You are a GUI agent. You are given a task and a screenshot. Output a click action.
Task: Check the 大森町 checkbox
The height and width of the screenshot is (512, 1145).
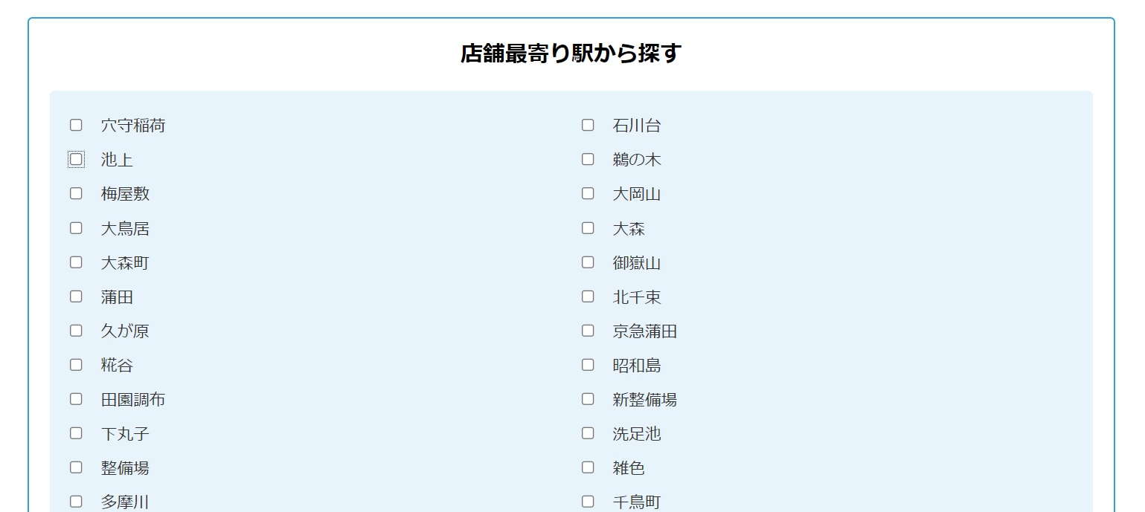pos(76,262)
